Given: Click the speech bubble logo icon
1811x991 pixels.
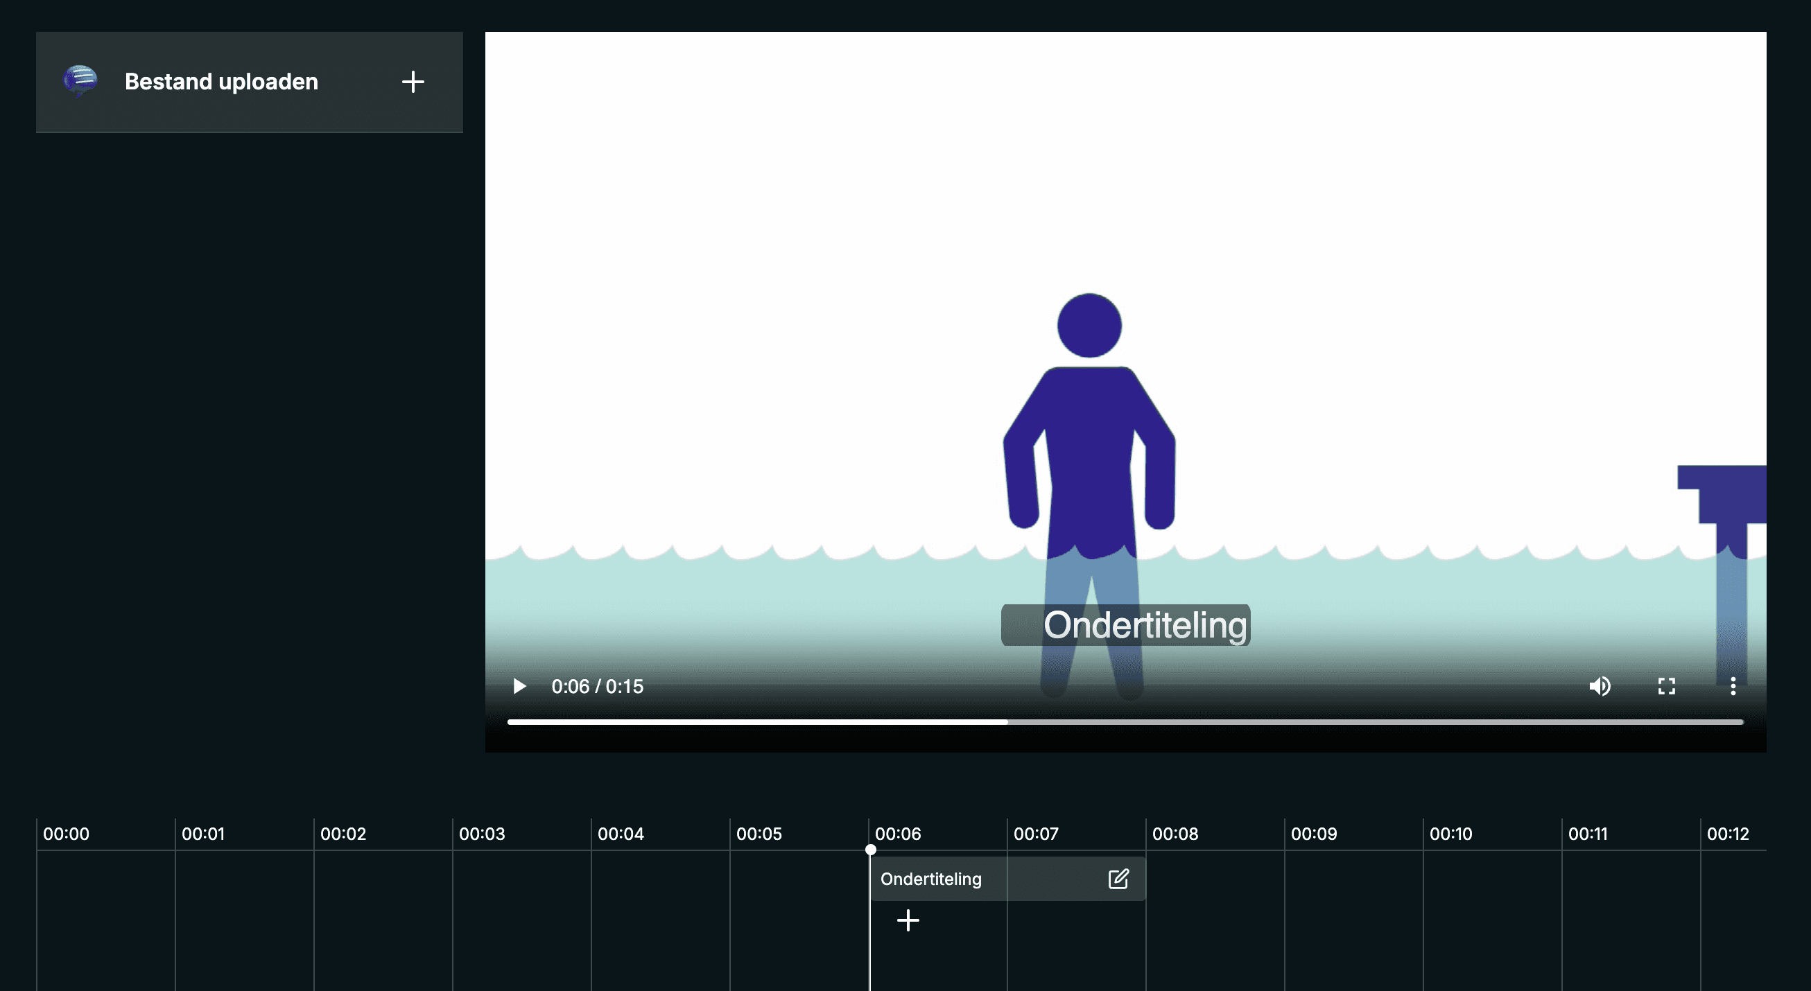Looking at the screenshot, I should (x=80, y=80).
